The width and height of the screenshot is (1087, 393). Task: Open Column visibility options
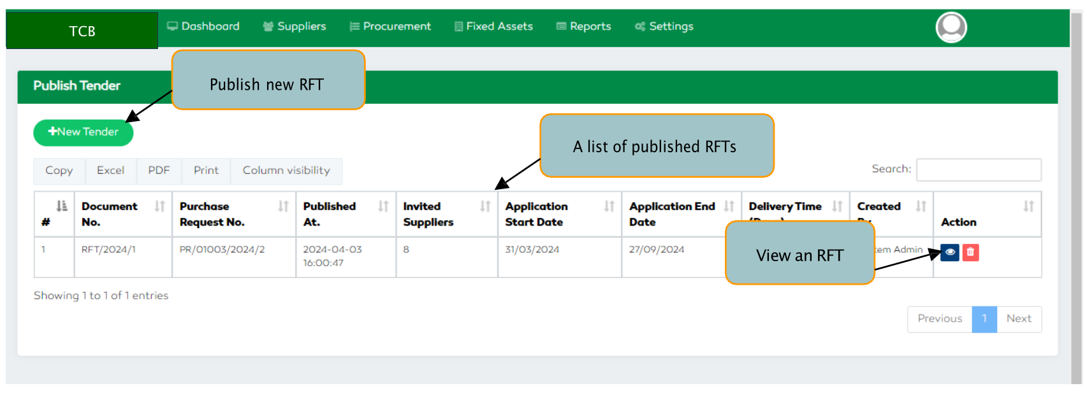287,171
